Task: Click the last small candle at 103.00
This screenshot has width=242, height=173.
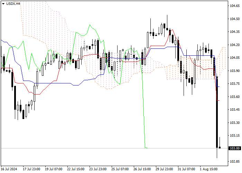Action: tap(220, 148)
